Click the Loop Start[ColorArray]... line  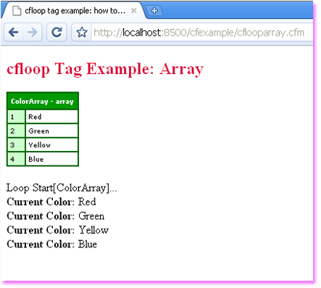(x=62, y=188)
